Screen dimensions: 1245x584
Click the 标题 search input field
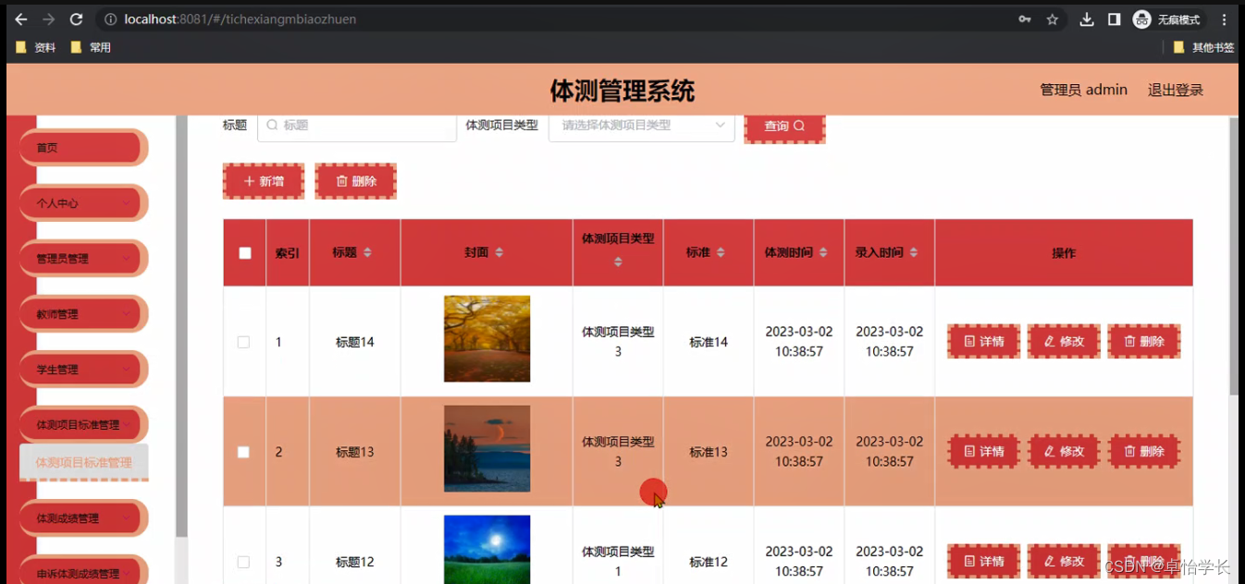357,126
